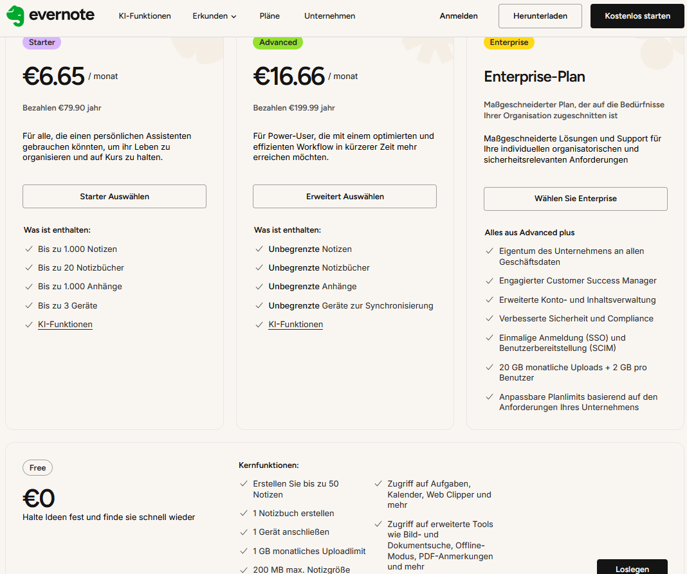Click 'Eigentum des Unternehmens' feature text
This screenshot has width=687, height=574.
pos(571,256)
